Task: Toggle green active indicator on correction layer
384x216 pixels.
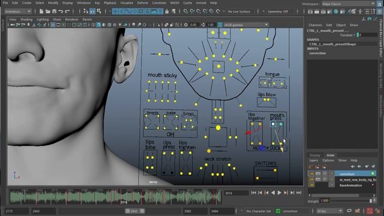Action: 373,173
